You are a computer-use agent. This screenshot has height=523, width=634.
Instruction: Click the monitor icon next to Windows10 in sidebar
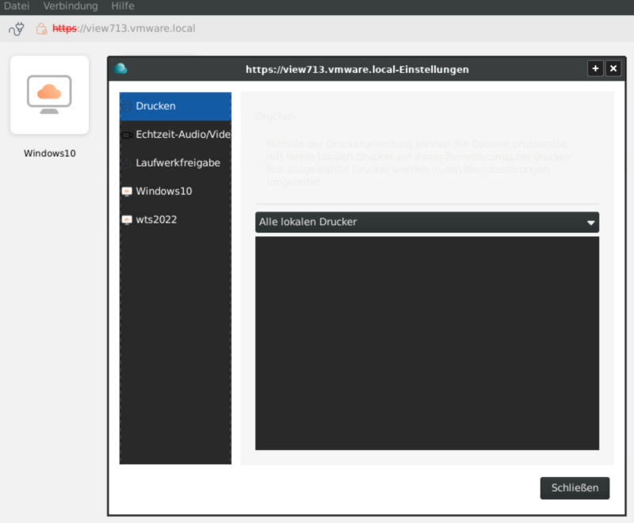[x=127, y=192]
